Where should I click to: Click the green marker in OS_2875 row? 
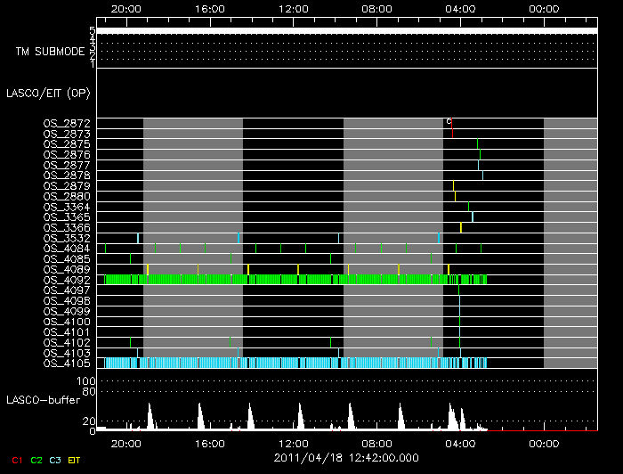point(477,144)
